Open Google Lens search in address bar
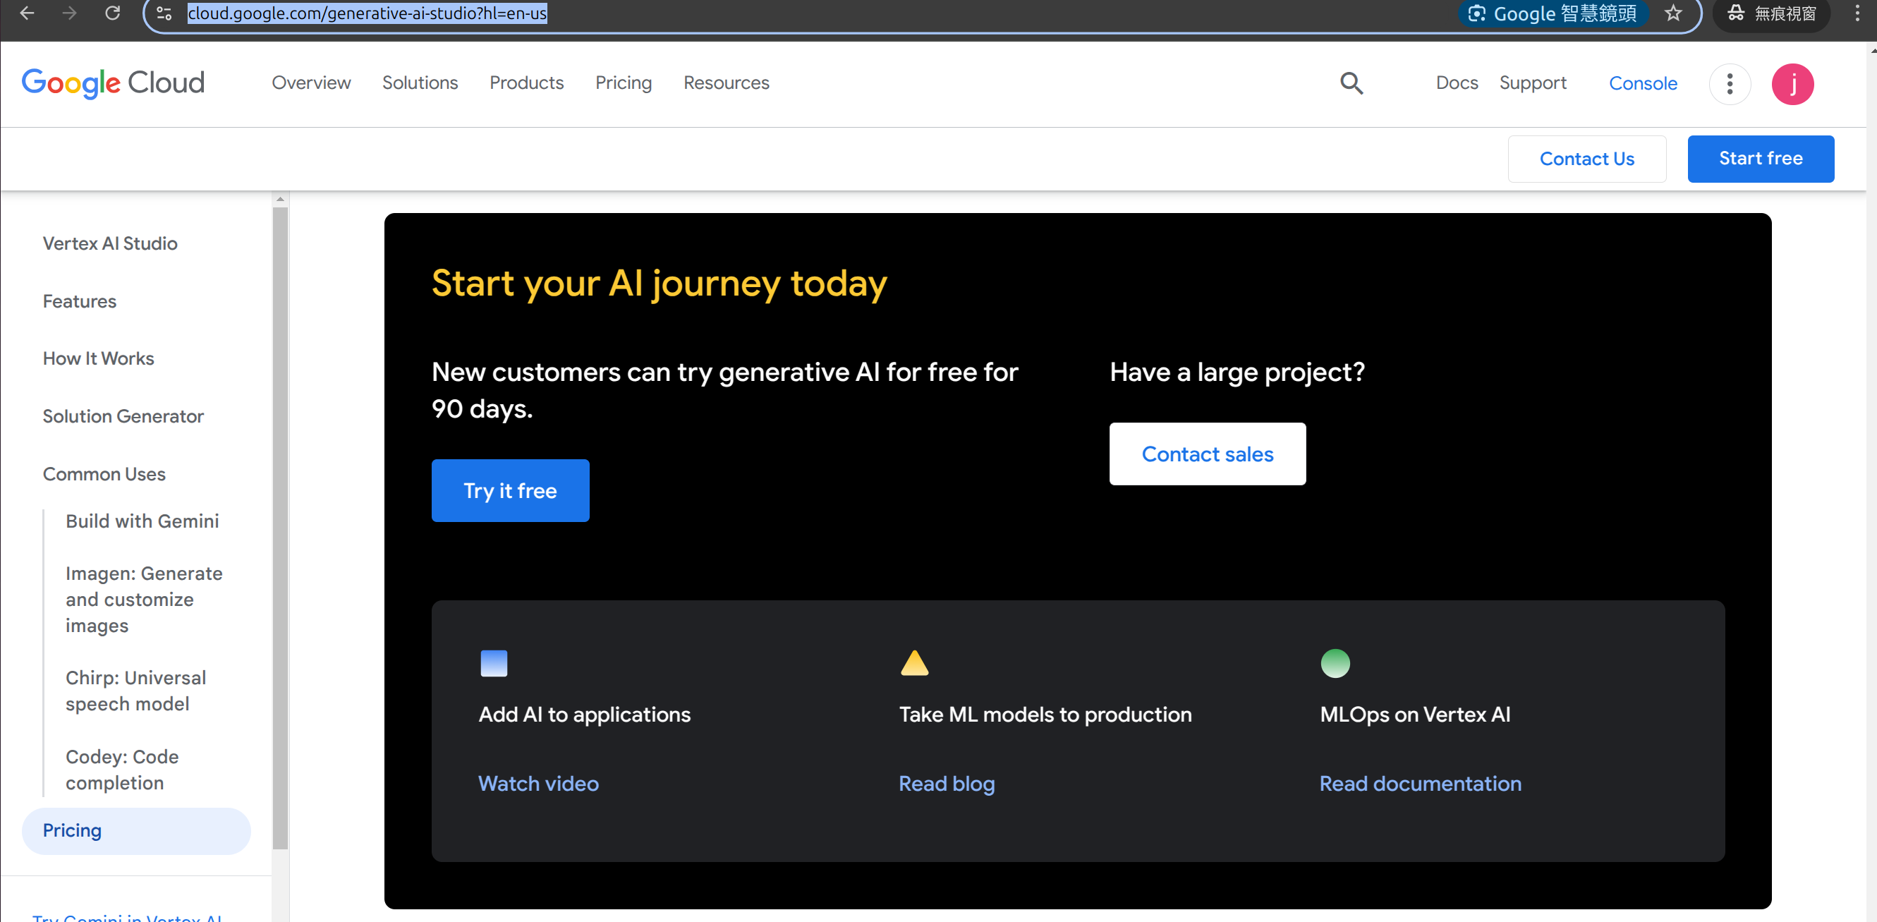1877x922 pixels. pyautogui.click(x=1553, y=13)
